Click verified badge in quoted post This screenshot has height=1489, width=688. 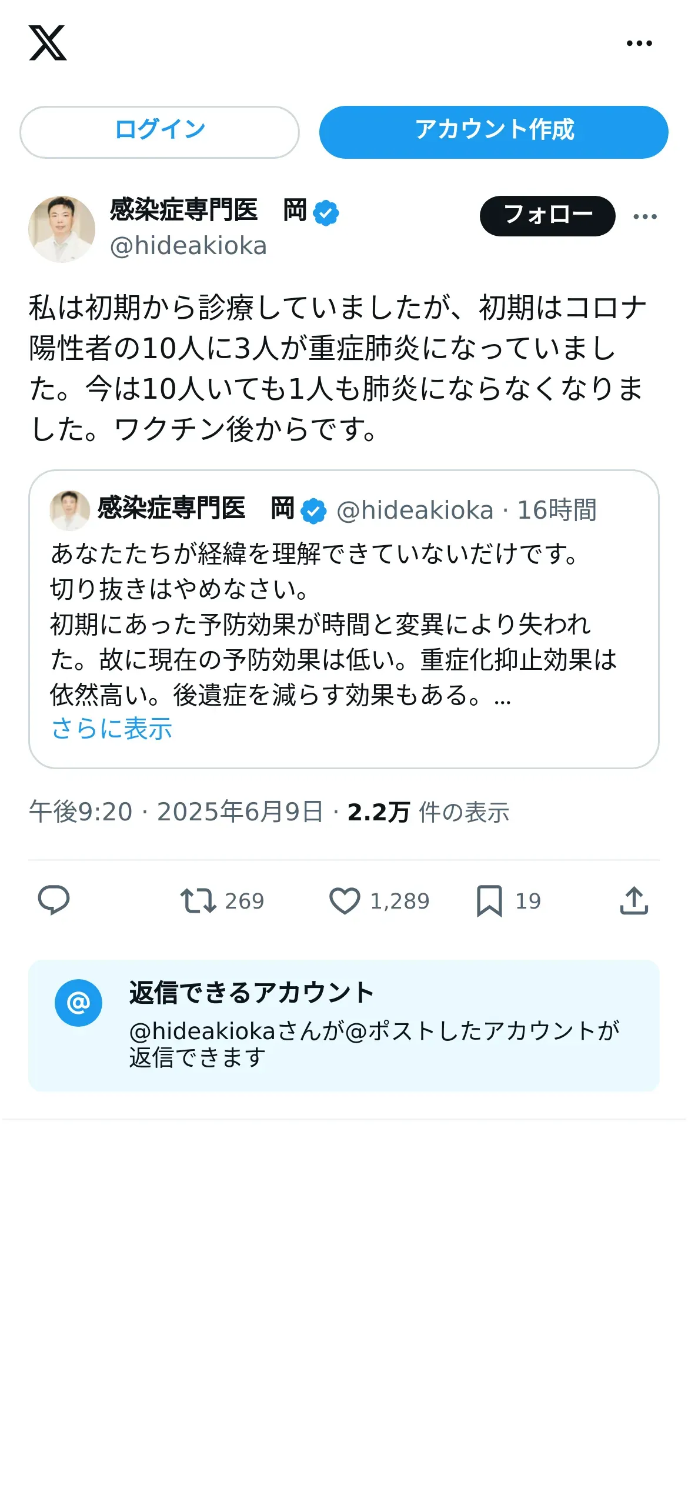[x=313, y=510]
